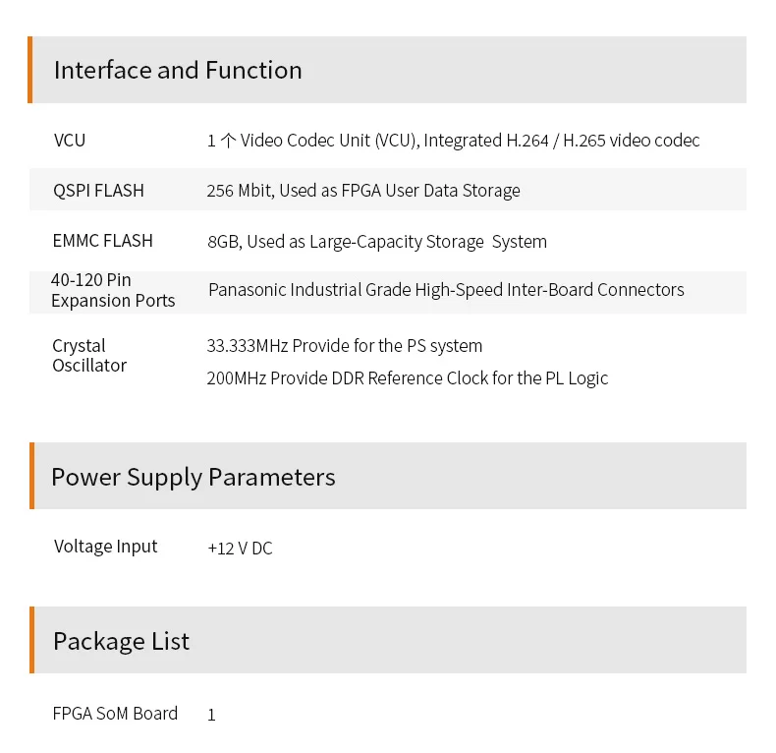Select the FPGA SoM Board label
Viewport: 776px width, 753px height.
point(115,714)
